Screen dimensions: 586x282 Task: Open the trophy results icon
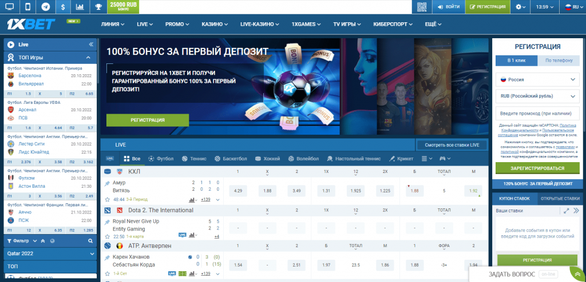pos(99,7)
